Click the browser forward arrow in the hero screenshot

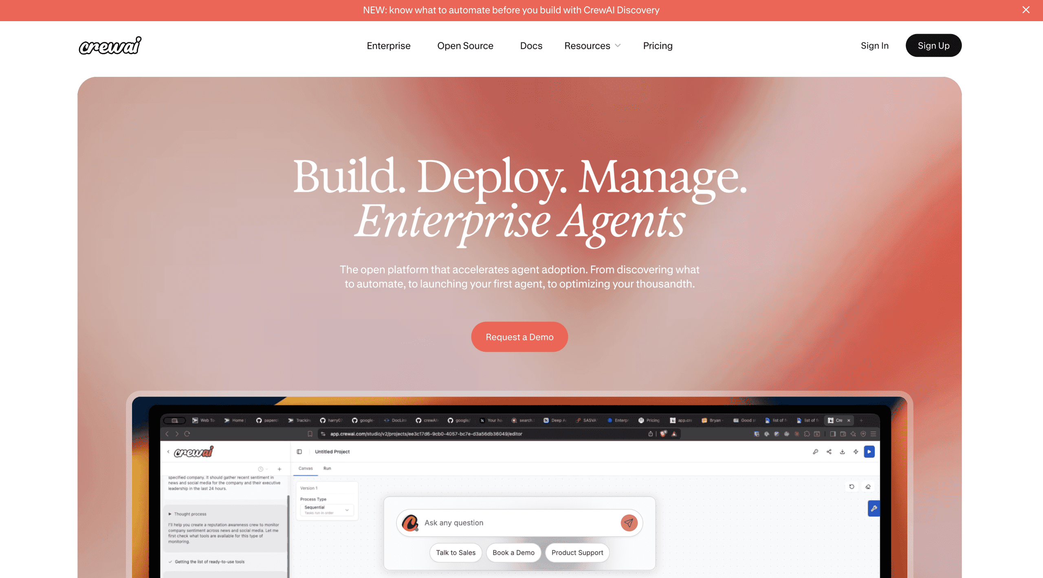(177, 434)
